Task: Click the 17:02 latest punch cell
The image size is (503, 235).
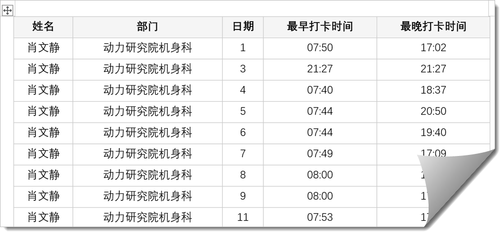Action: 433,48
